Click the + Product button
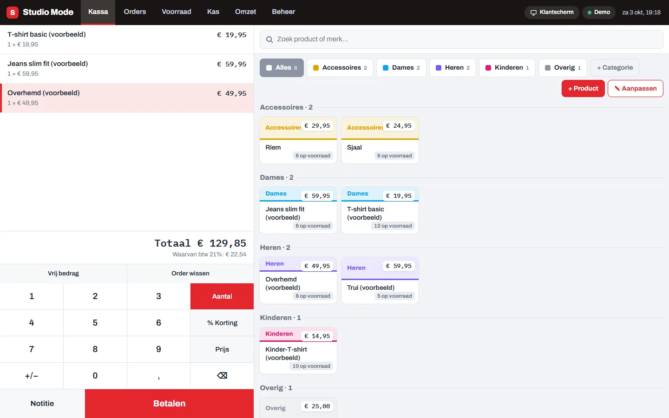669x418 pixels. coord(583,89)
